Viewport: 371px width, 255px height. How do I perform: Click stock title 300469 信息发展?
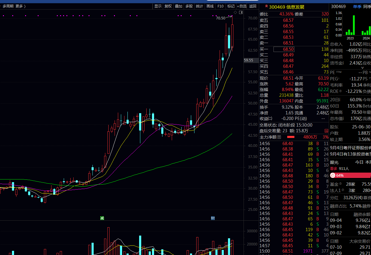click(x=287, y=7)
